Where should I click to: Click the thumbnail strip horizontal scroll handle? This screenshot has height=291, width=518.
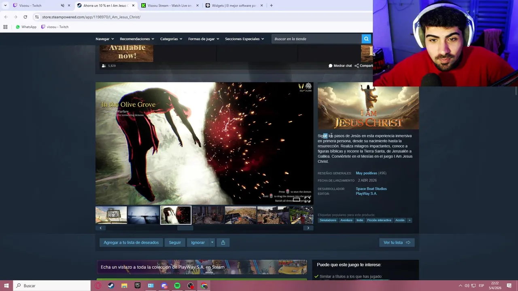point(185,228)
